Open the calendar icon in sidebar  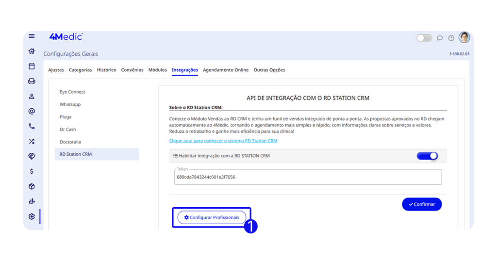click(32, 66)
